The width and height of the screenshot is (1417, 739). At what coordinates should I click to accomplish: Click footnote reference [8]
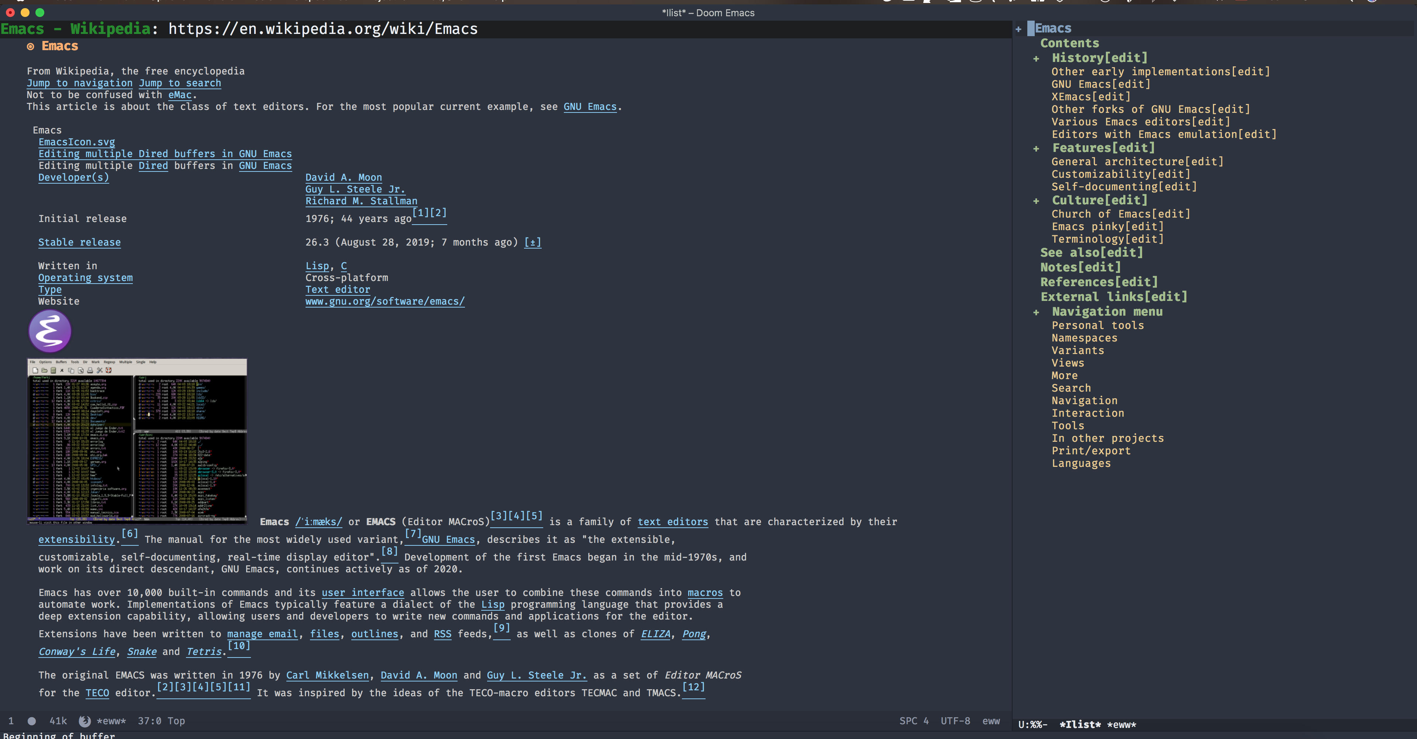click(389, 552)
